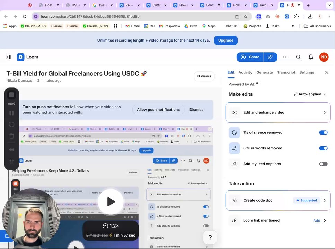Open the All Bookmarks folder
The height and width of the screenshot is (249, 335).
click(x=317, y=26)
